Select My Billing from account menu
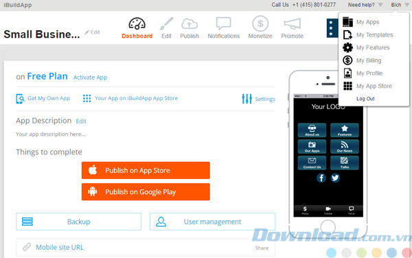The height and width of the screenshot is (258, 412). pyautogui.click(x=369, y=60)
